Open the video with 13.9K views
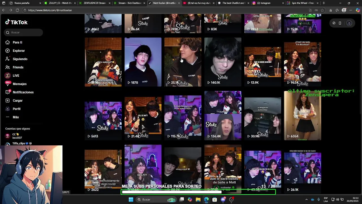 (263, 62)
